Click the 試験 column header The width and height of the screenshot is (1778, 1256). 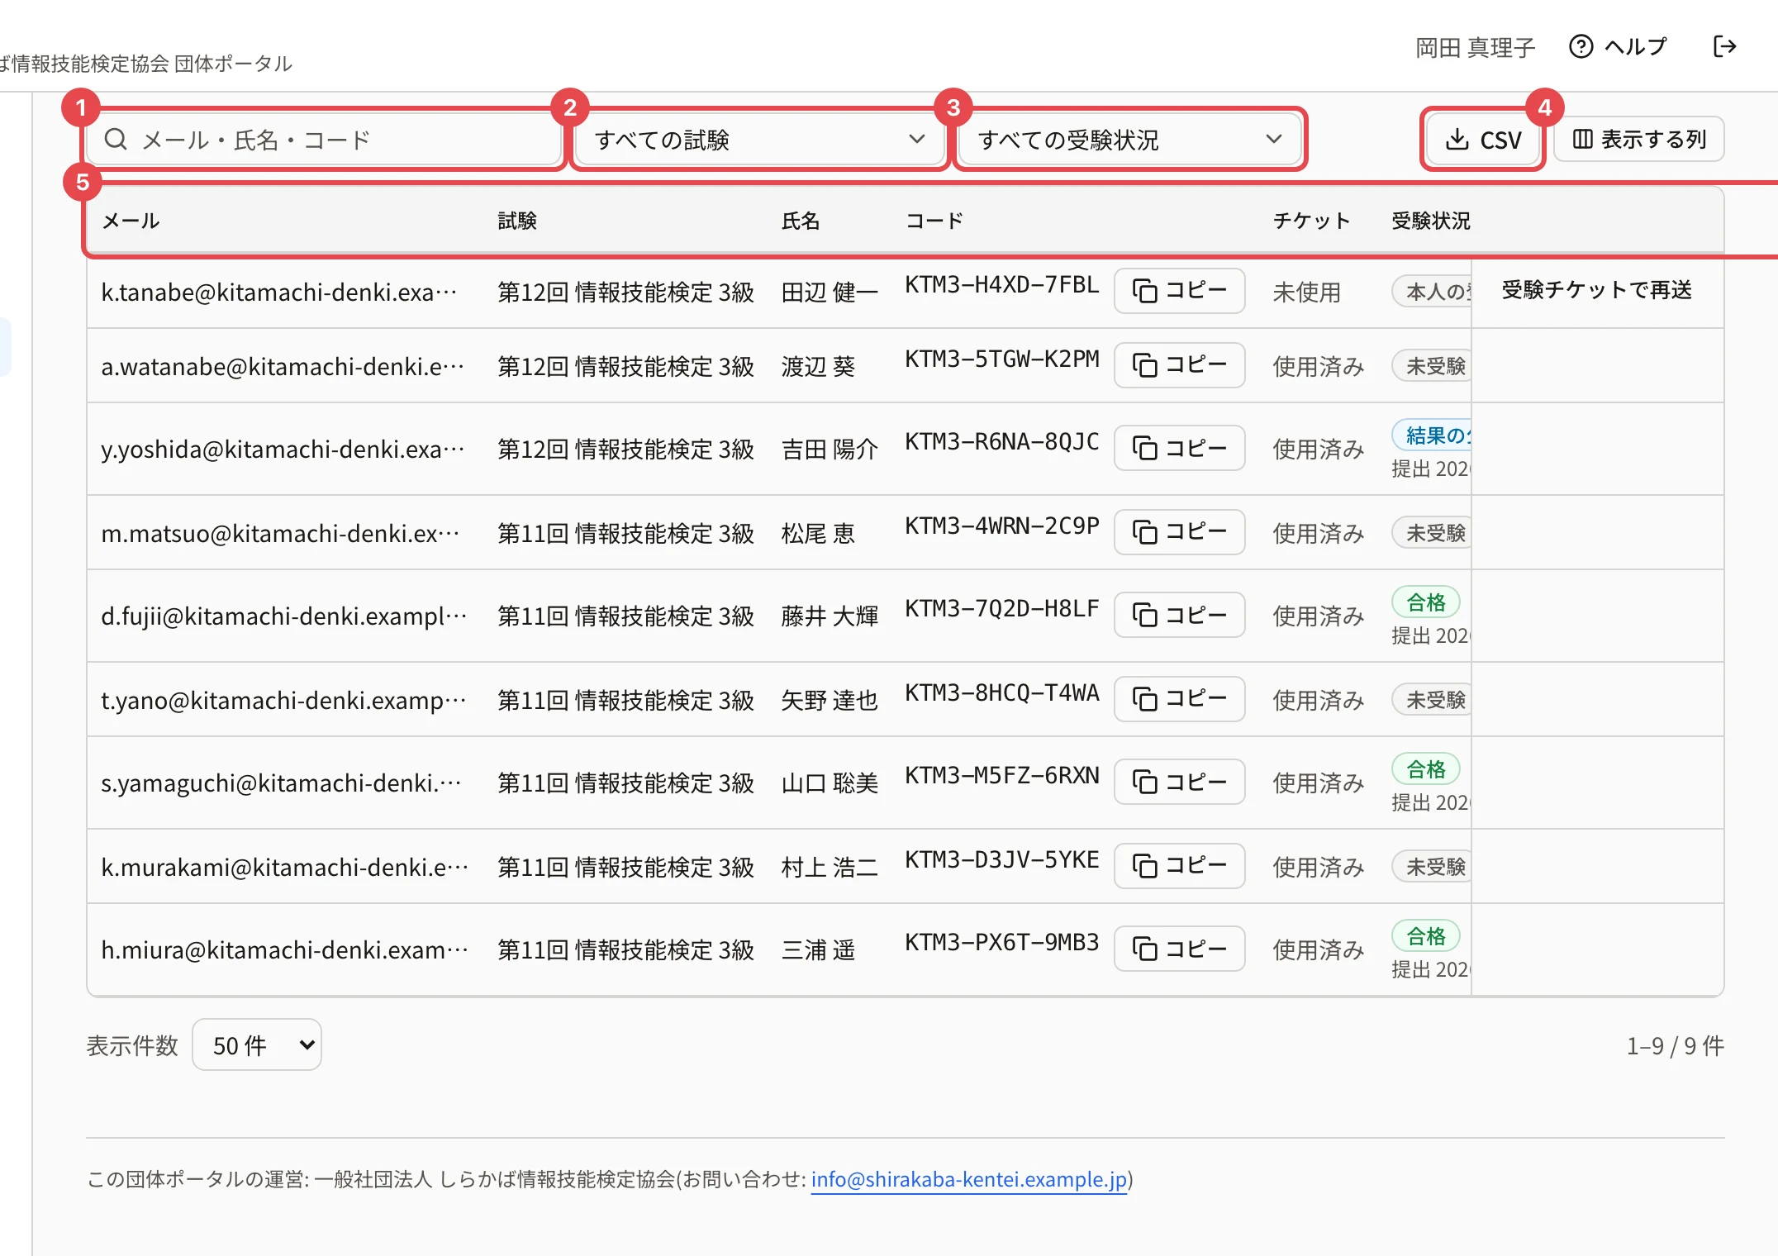(x=517, y=221)
